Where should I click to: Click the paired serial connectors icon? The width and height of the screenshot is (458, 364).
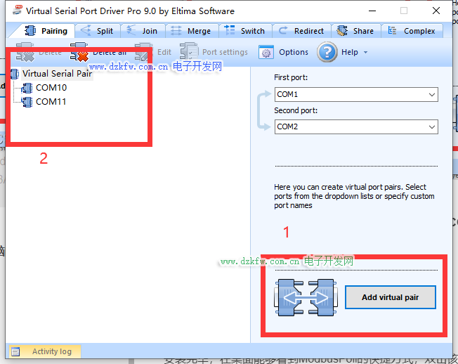[304, 297]
